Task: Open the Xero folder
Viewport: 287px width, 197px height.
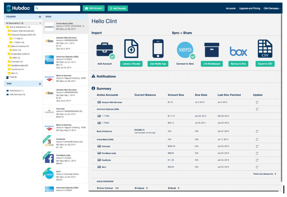Action: [13, 73]
